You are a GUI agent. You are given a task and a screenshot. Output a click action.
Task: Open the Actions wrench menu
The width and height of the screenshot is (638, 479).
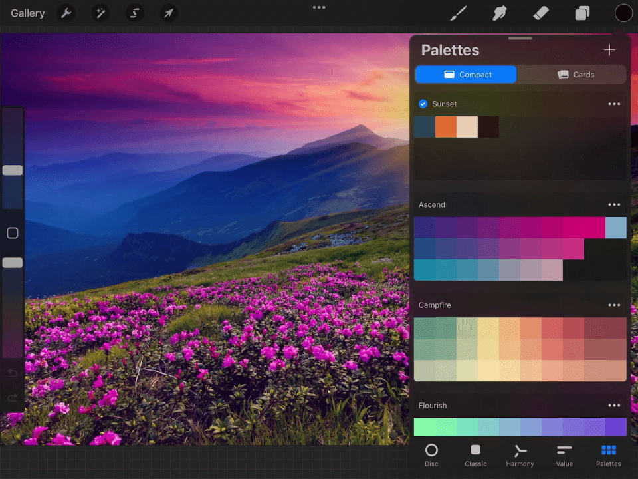(x=66, y=13)
